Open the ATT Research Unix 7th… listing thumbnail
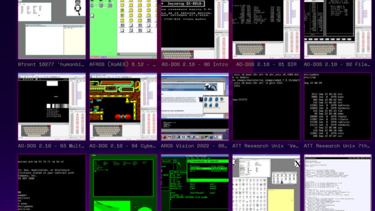The height and width of the screenshot is (211, 375). (x=338, y=107)
